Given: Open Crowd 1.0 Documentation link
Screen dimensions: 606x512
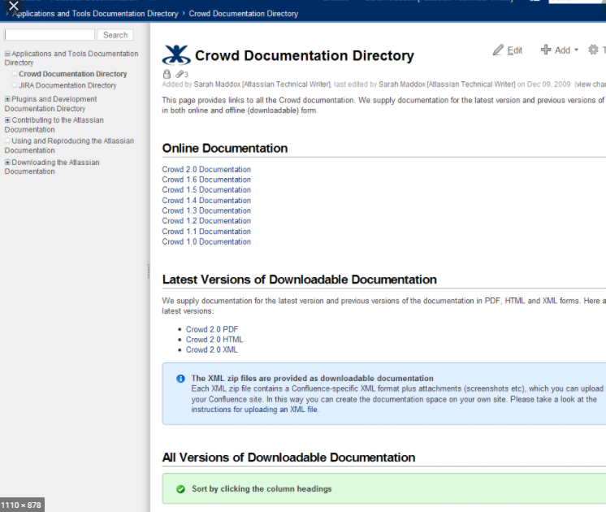Looking at the screenshot, I should [x=206, y=241].
